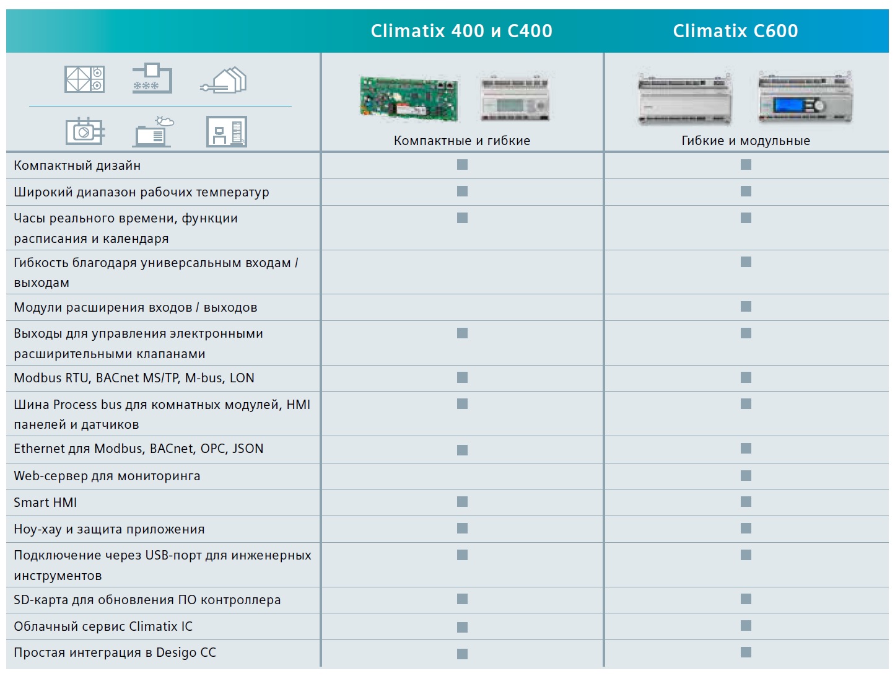
Task: Click the Climatix 400 square for 'Подключение через USB-порт'
Action: click(462, 555)
